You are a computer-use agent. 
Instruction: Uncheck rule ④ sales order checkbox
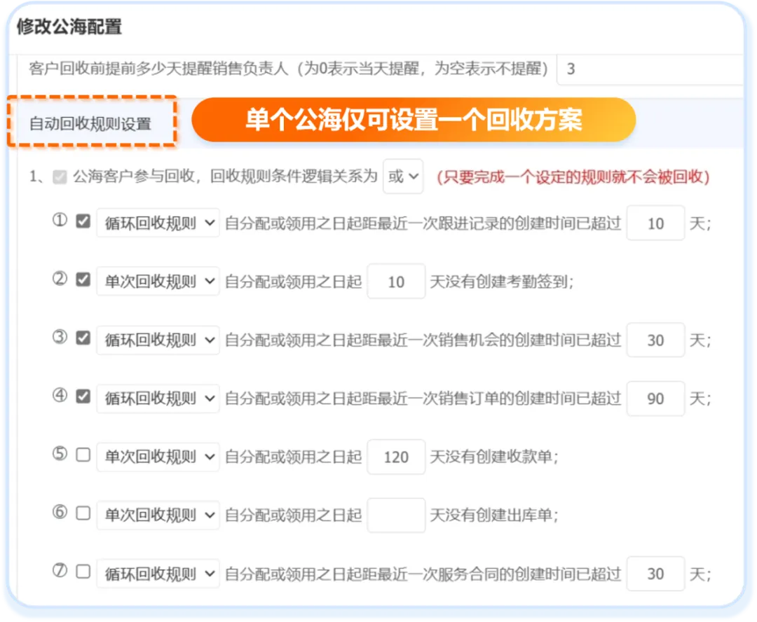(x=83, y=396)
